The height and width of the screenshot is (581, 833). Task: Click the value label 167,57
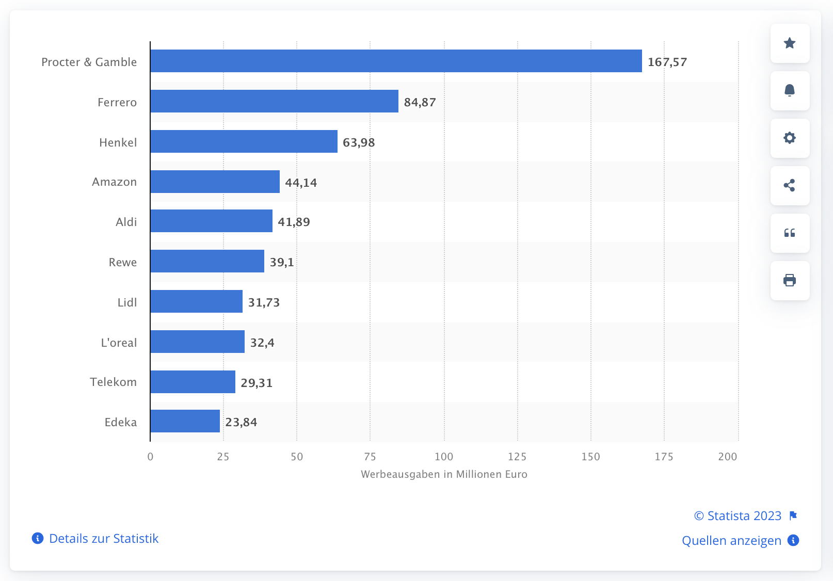point(667,62)
